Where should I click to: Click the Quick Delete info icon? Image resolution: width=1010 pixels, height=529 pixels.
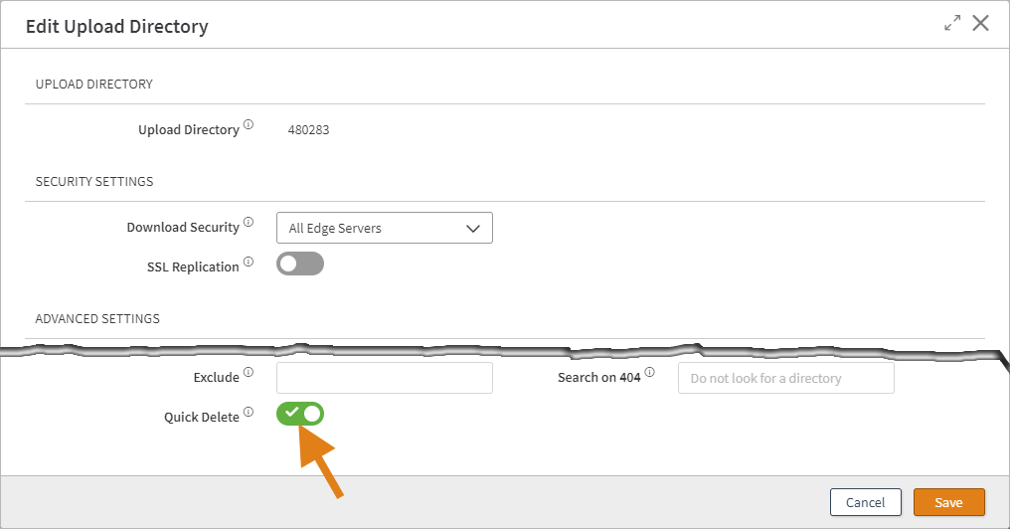(x=249, y=412)
